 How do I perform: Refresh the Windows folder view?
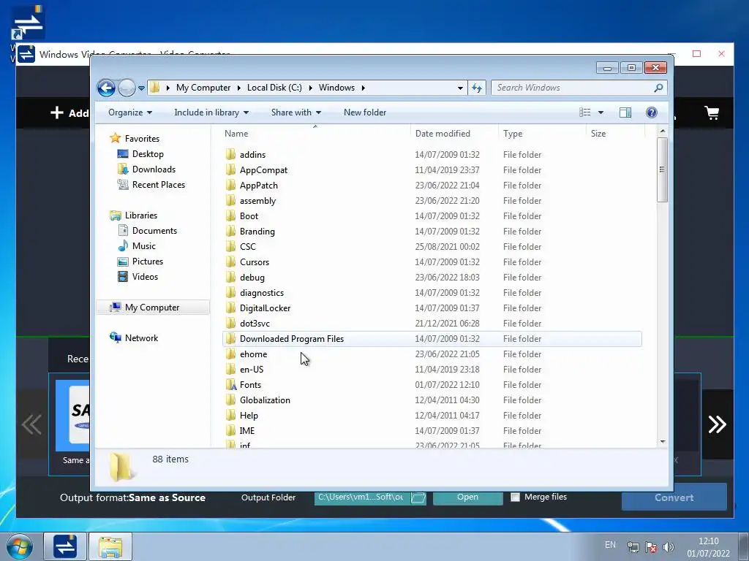pos(477,88)
